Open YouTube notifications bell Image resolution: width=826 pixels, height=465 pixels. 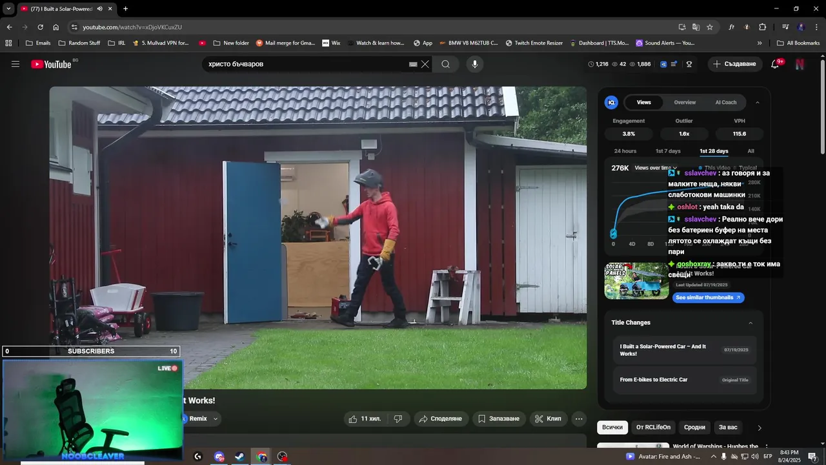click(775, 64)
